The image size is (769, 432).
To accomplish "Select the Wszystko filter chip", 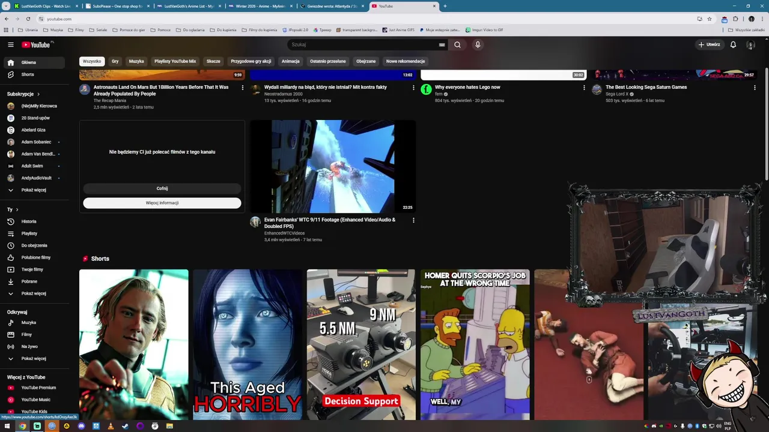I will pos(92,61).
